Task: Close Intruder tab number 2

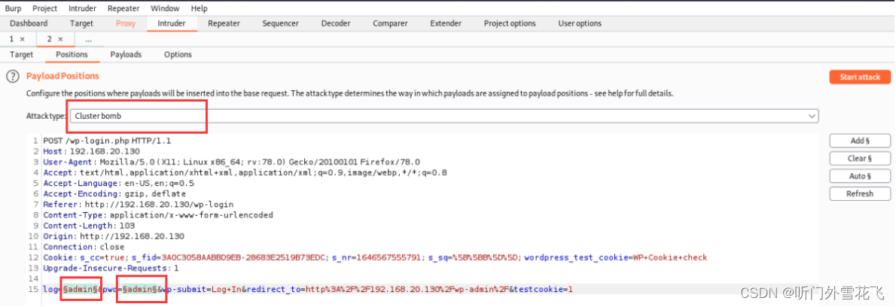Action: (60, 39)
